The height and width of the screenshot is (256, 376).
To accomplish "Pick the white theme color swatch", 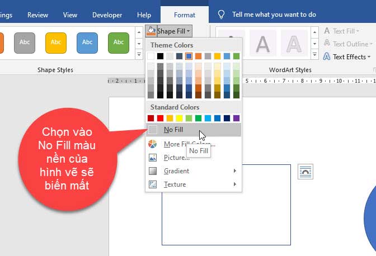I will 151,56.
